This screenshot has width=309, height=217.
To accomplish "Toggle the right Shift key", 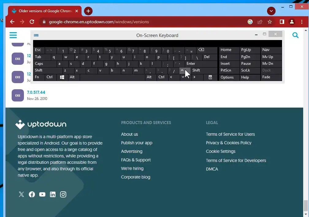I will [x=204, y=70].
